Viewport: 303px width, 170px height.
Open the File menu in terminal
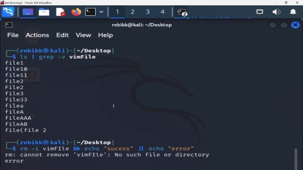(x=13, y=35)
